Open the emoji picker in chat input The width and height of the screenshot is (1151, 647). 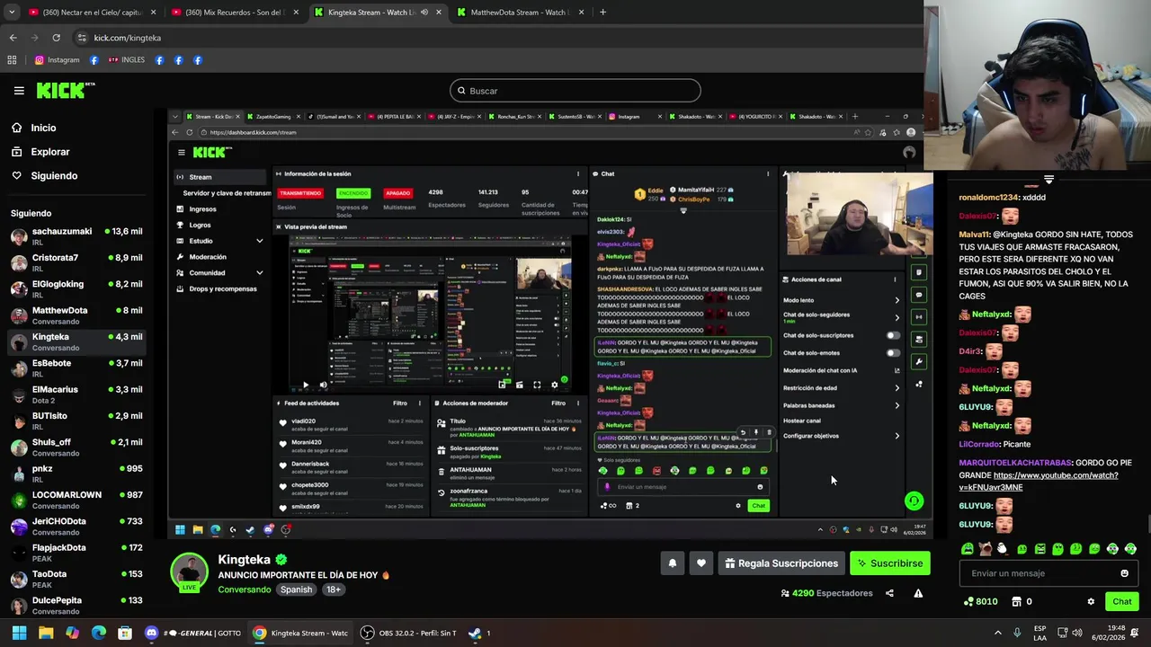point(1124,573)
